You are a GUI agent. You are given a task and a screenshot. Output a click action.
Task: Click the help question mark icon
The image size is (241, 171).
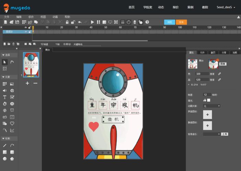pos(147,22)
